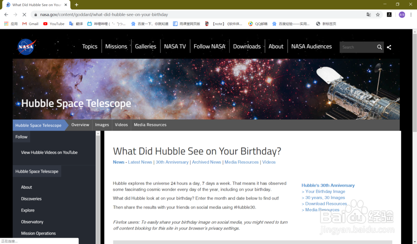Image resolution: width=417 pixels, height=244 pixels.
Task: Open the Latest News link
Action: [x=140, y=162]
